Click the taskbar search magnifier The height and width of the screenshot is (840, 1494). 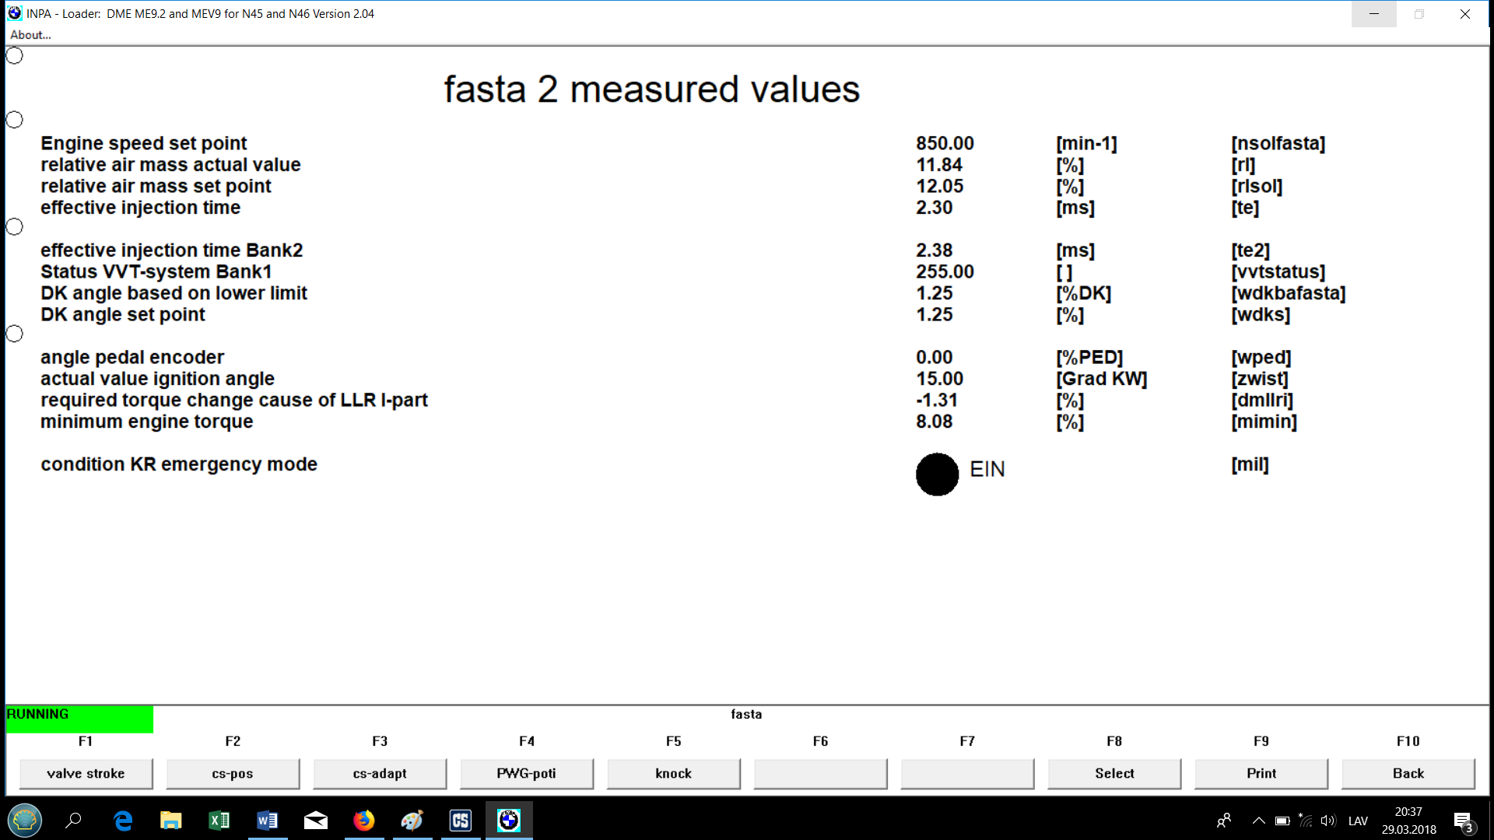tap(74, 821)
